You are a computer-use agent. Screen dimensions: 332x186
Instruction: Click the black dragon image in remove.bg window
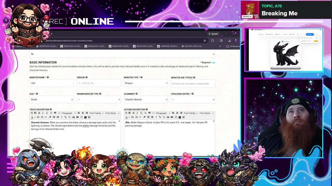pos(285,54)
